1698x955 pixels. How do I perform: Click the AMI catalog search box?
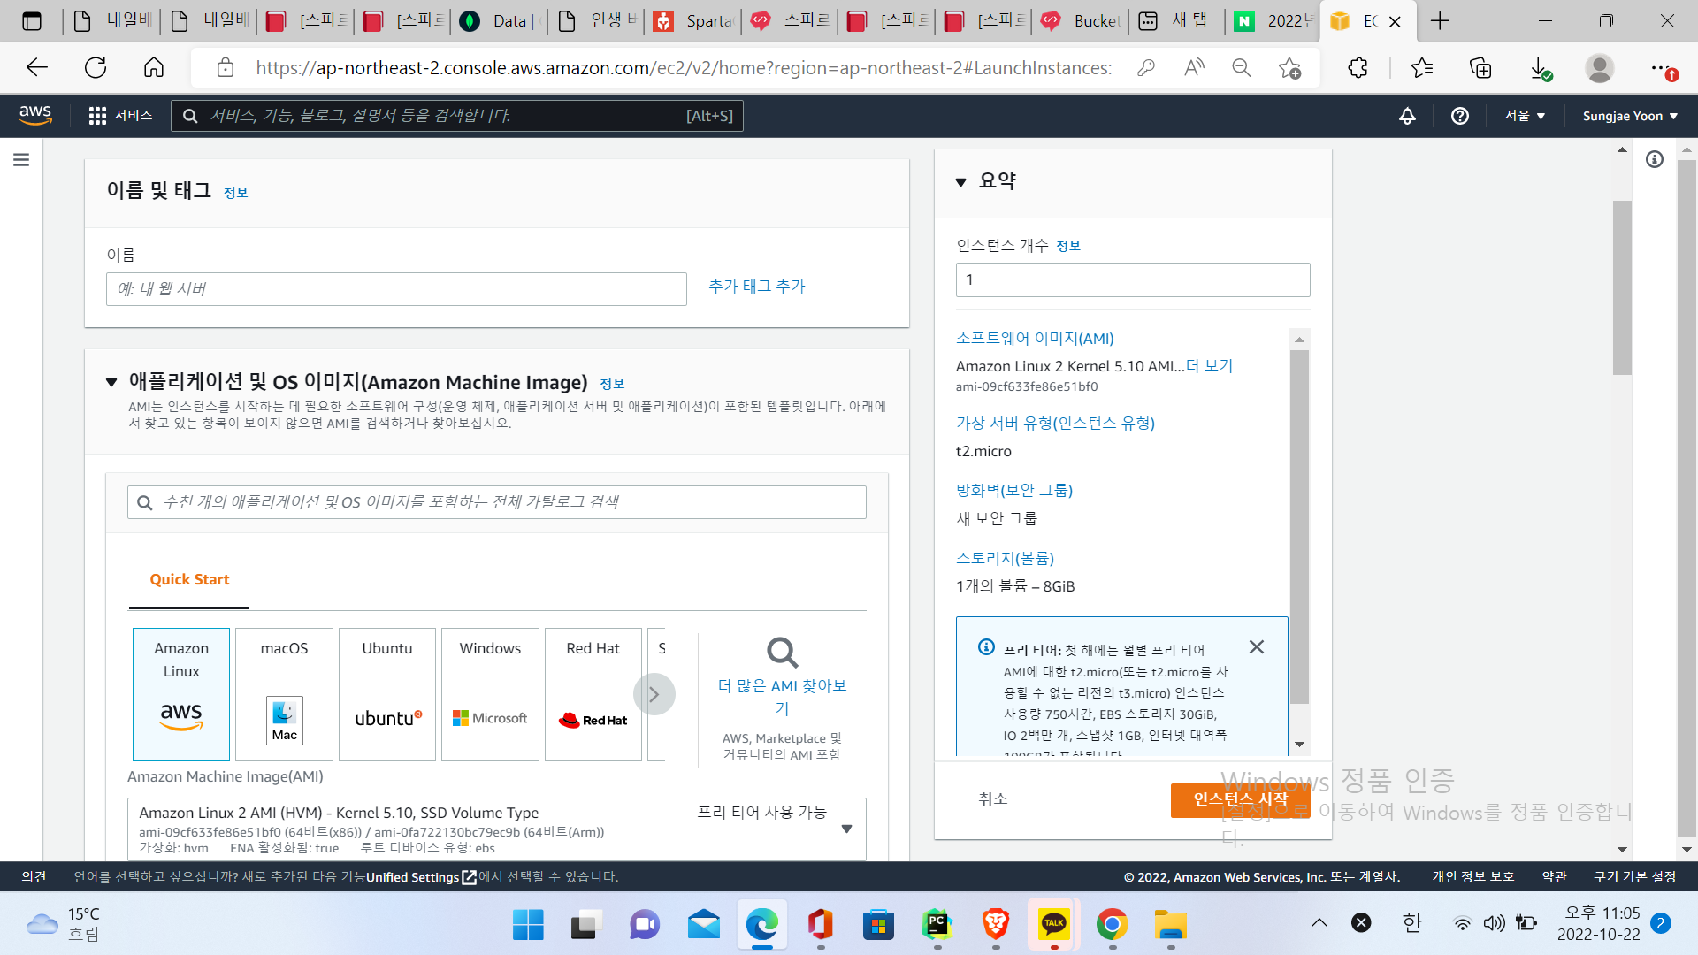click(496, 502)
